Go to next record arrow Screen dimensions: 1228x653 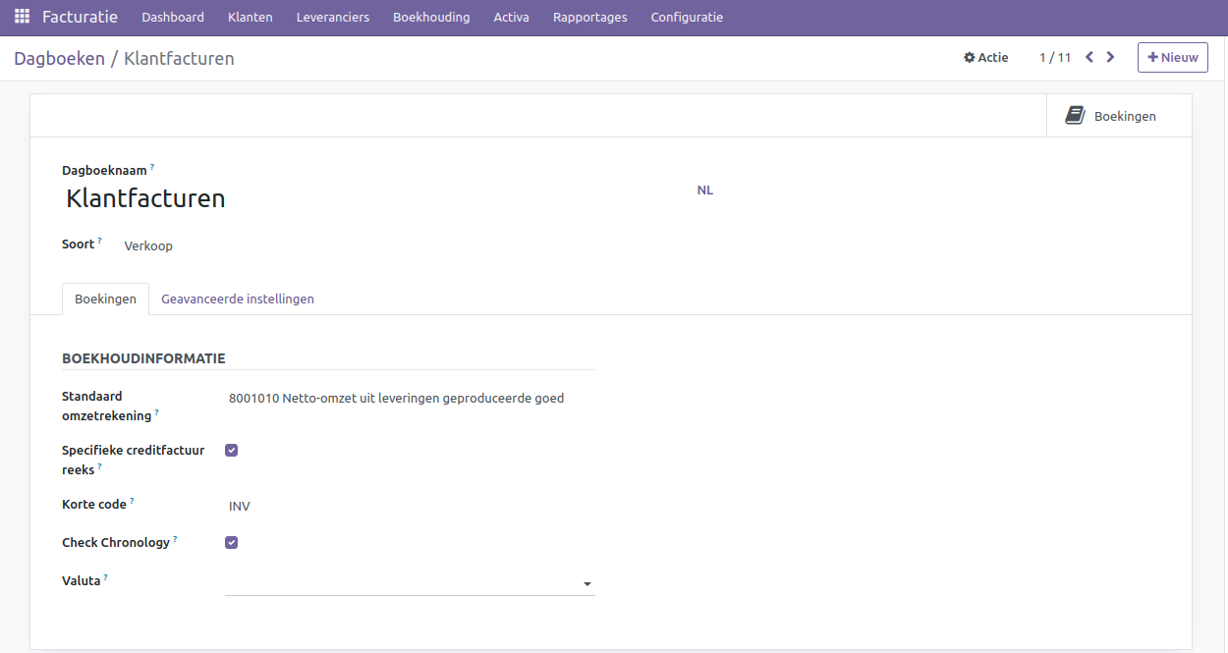click(1110, 57)
